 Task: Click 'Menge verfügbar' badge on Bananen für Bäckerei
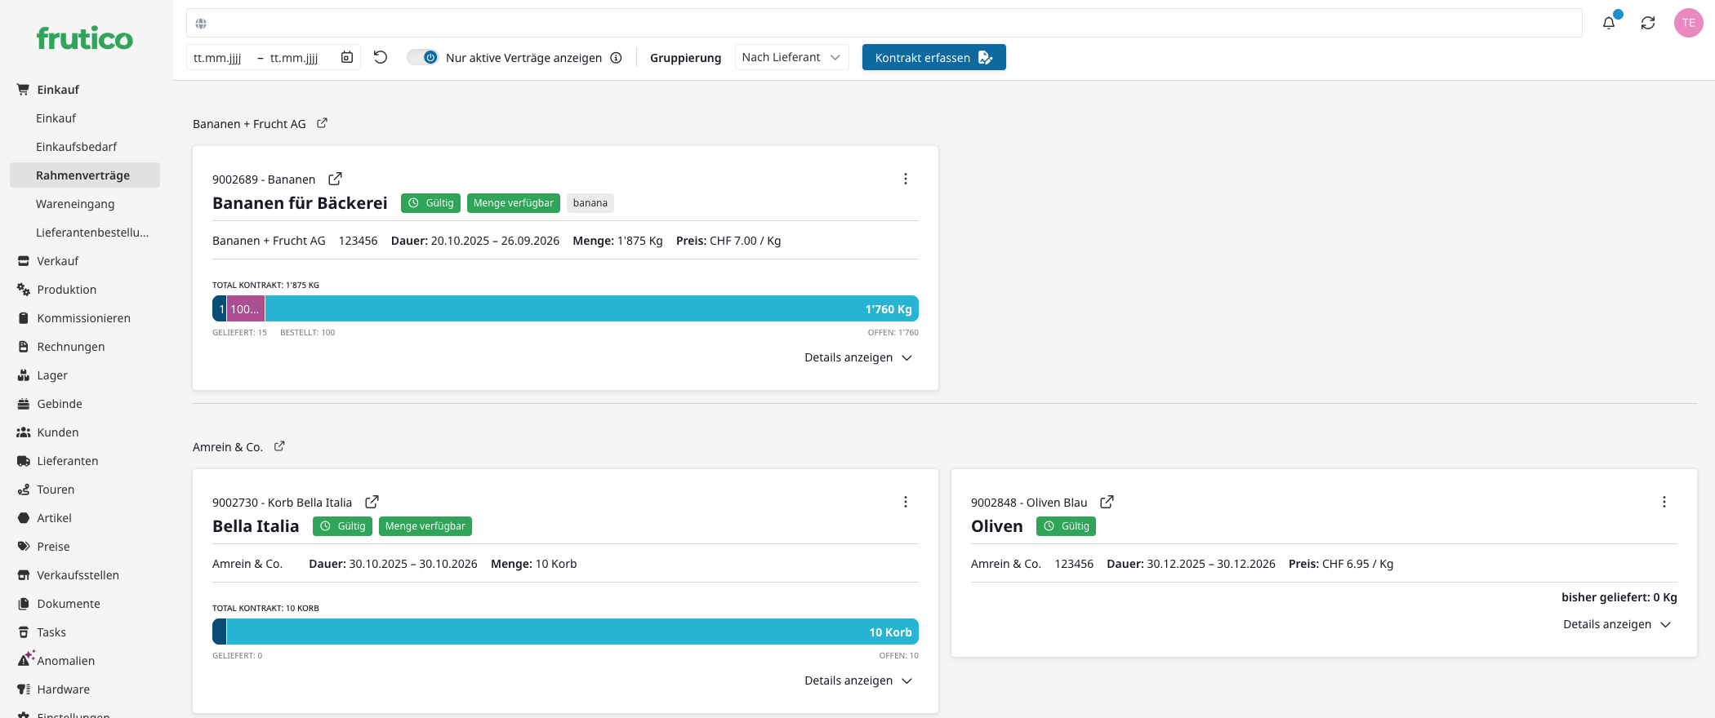pos(514,203)
